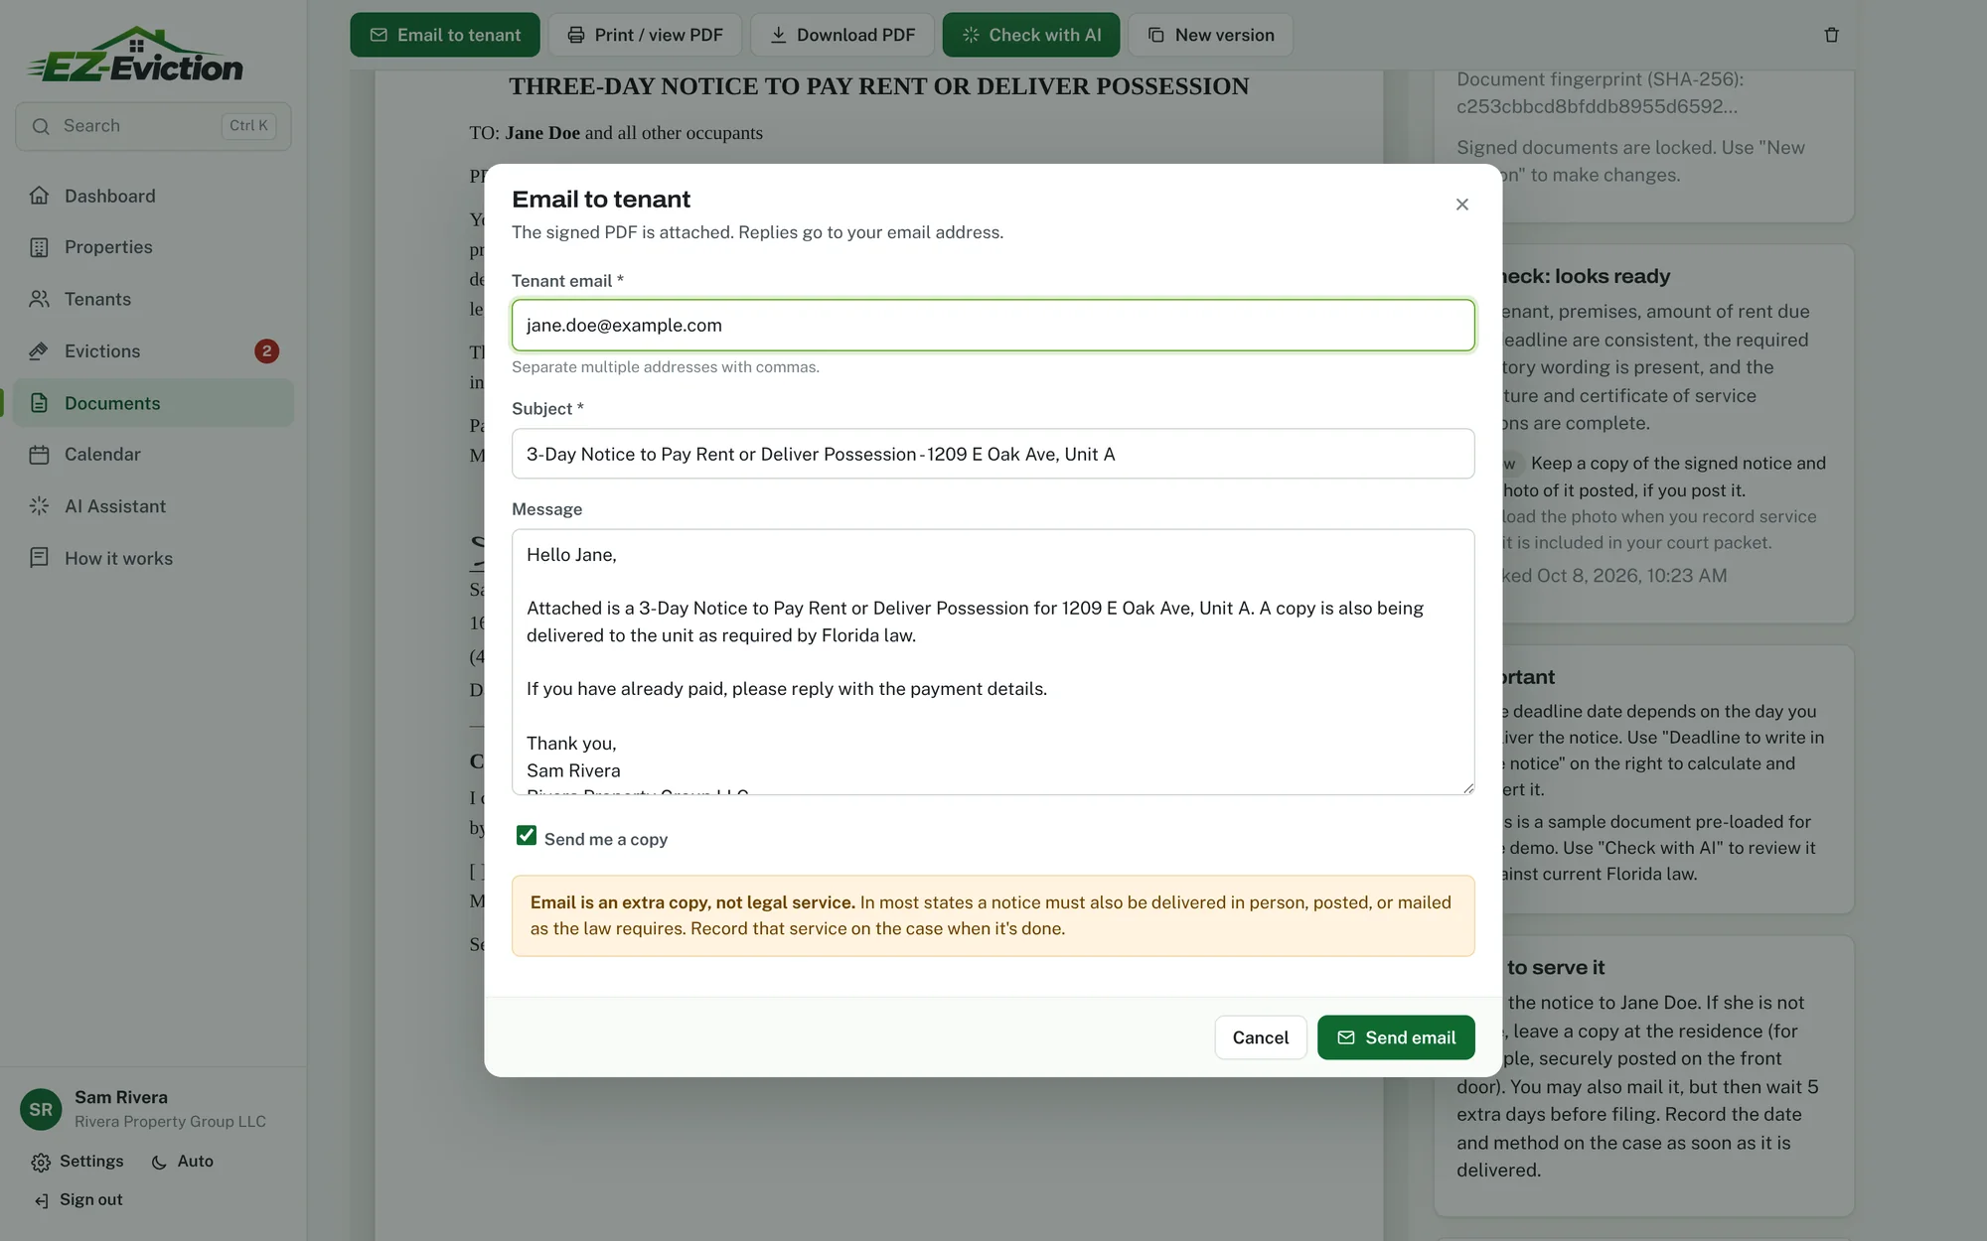Click Print / view PDF button
Viewport: 1987px width, 1241px height.
point(645,35)
